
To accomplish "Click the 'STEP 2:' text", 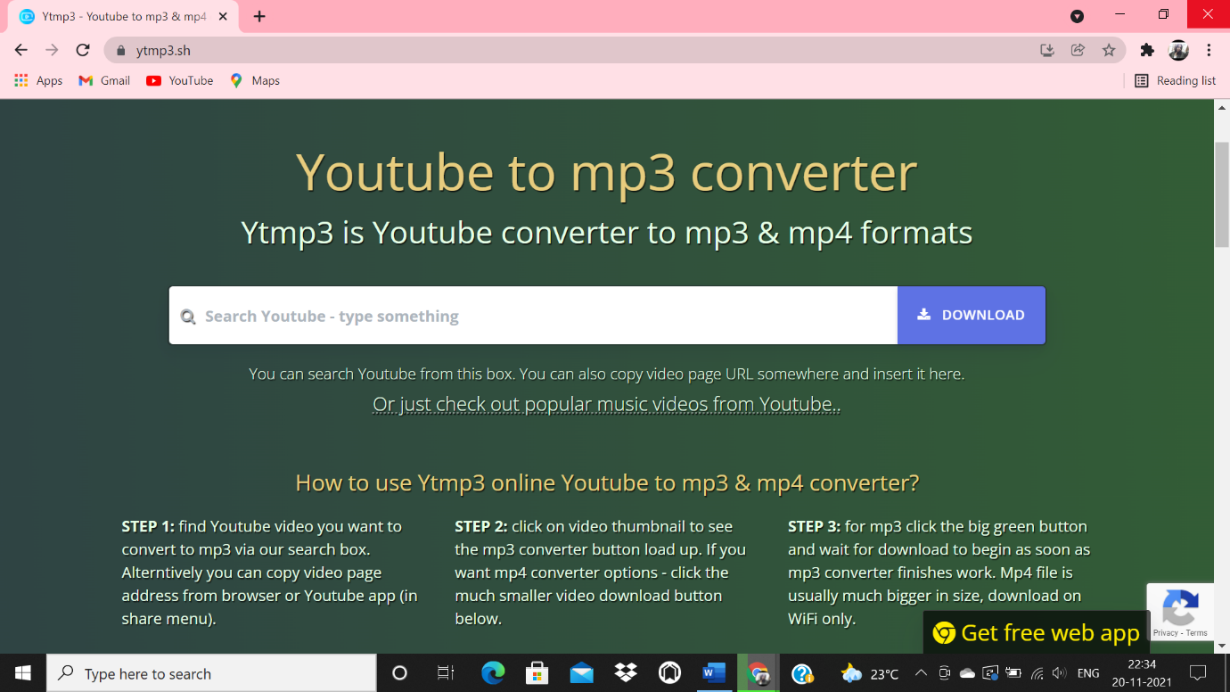I will click(481, 526).
